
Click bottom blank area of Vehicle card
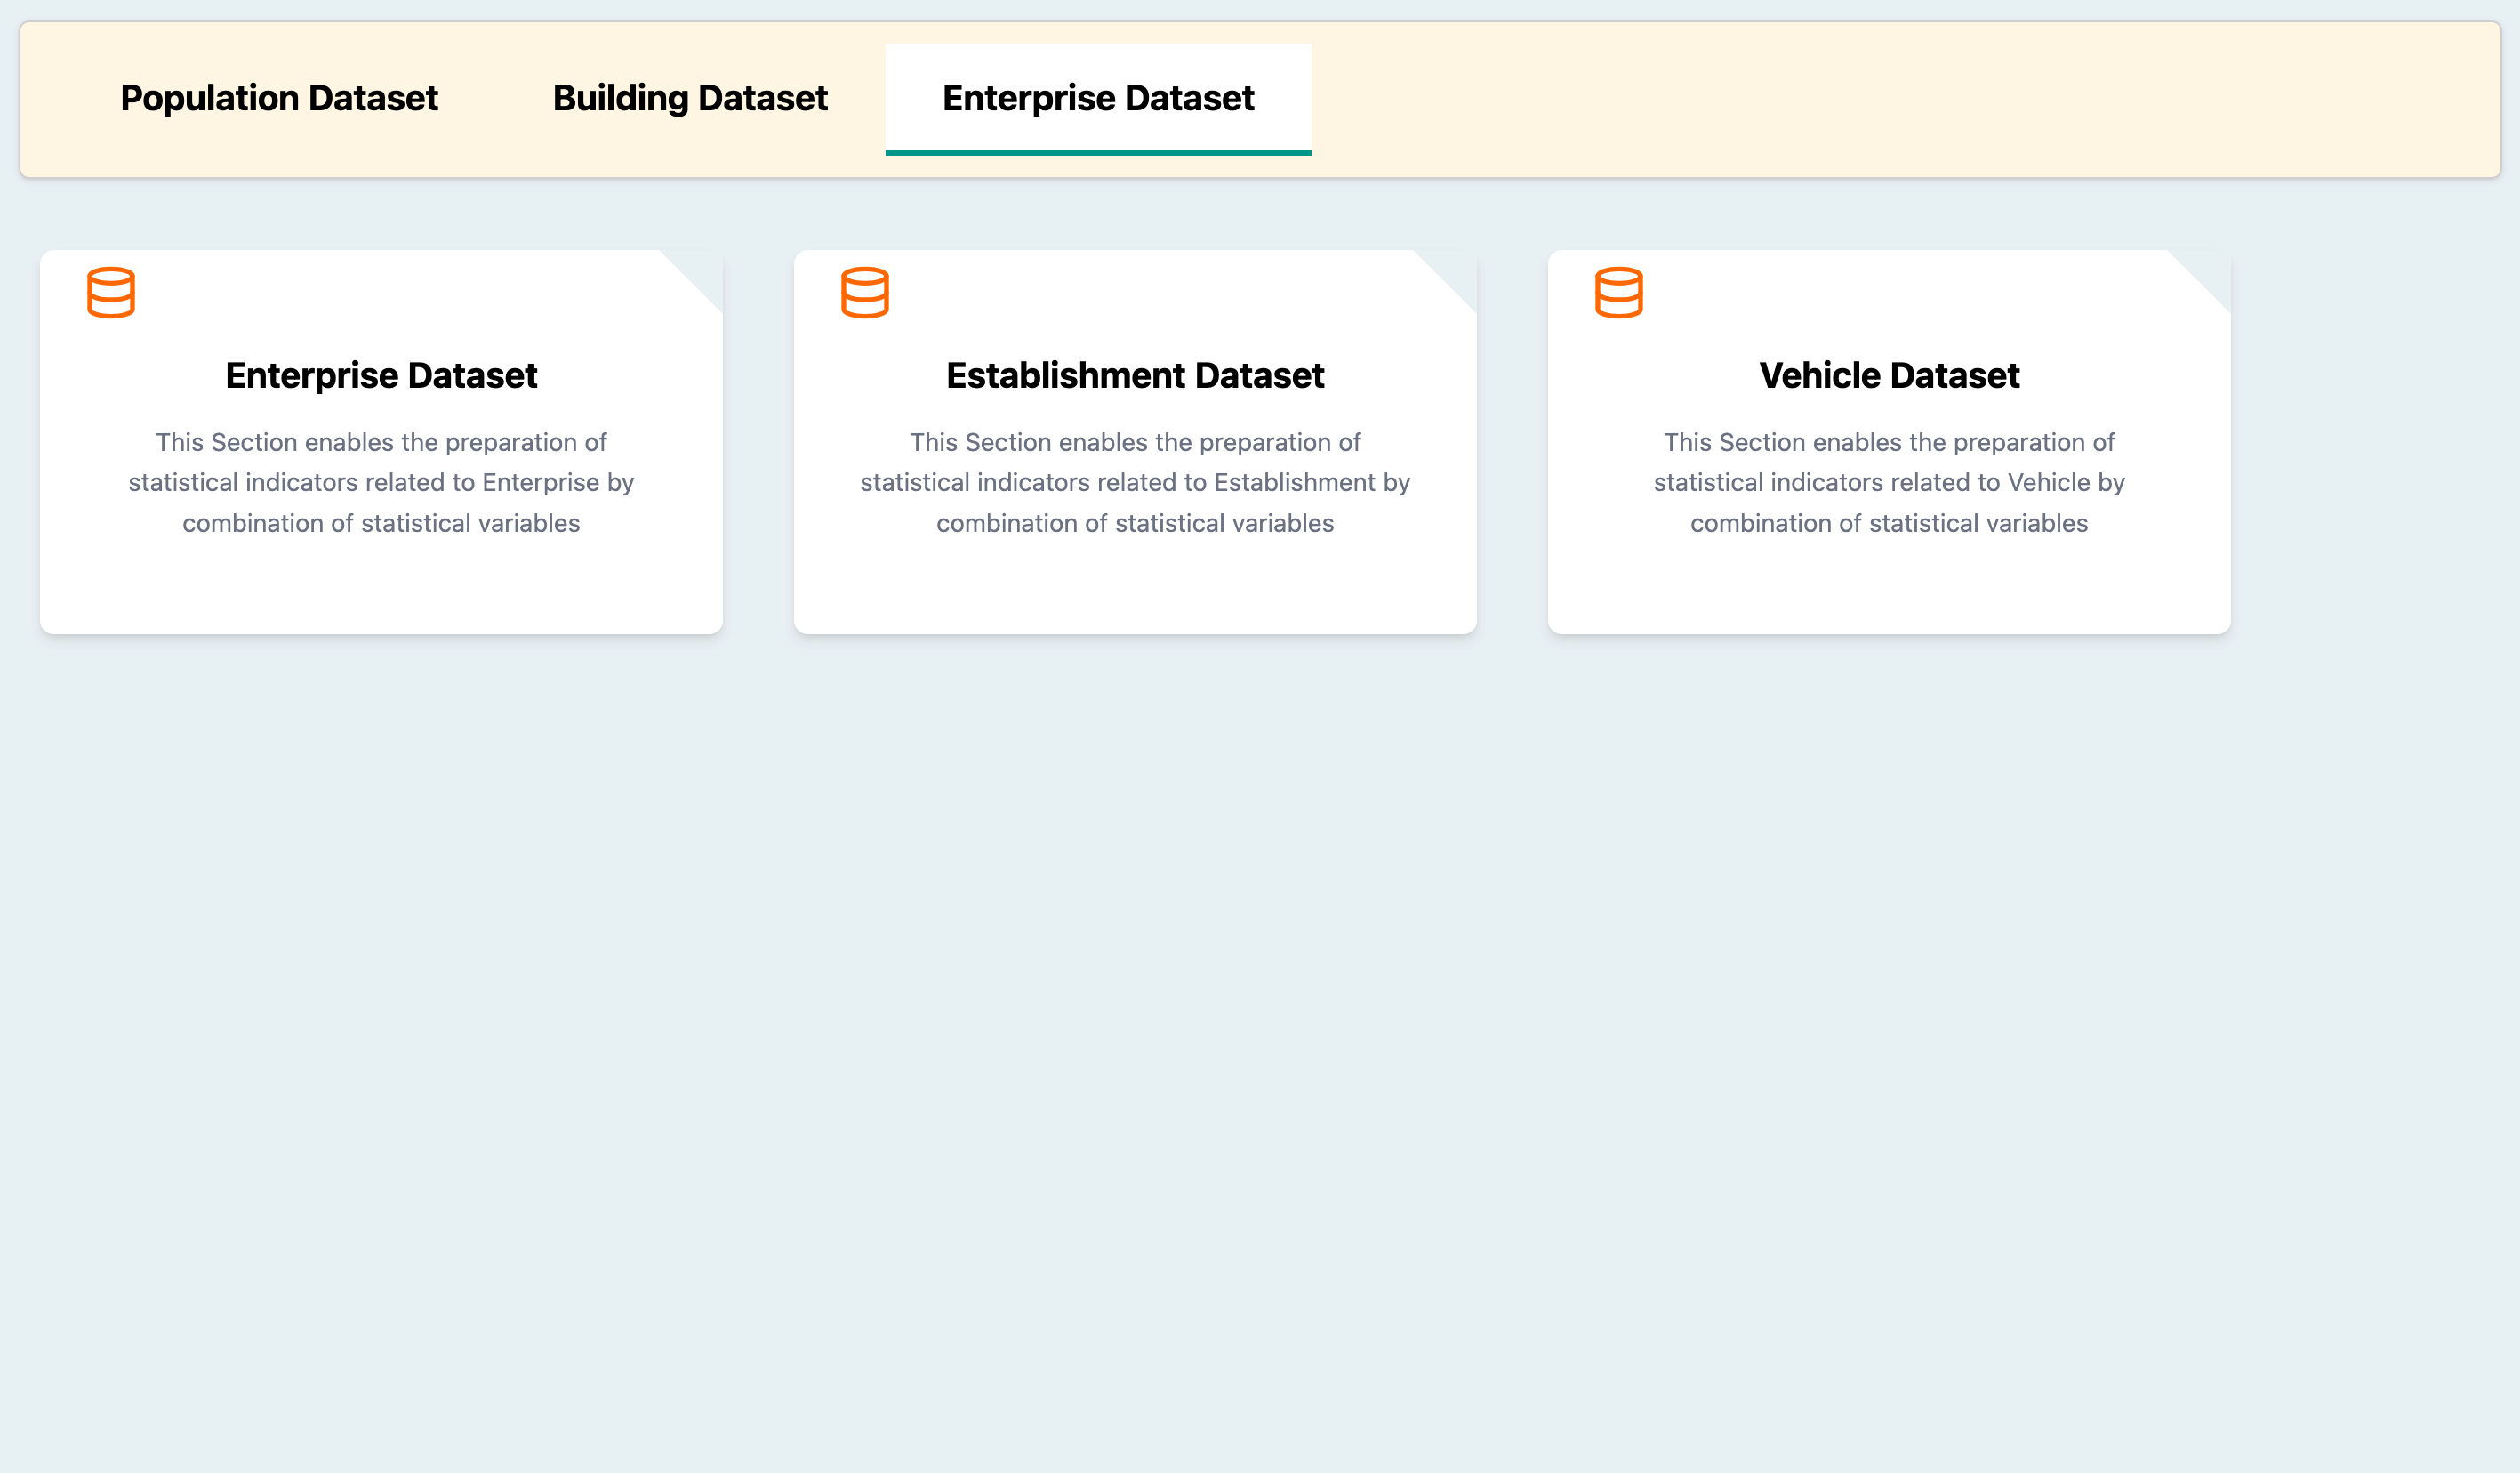pyautogui.click(x=1889, y=590)
